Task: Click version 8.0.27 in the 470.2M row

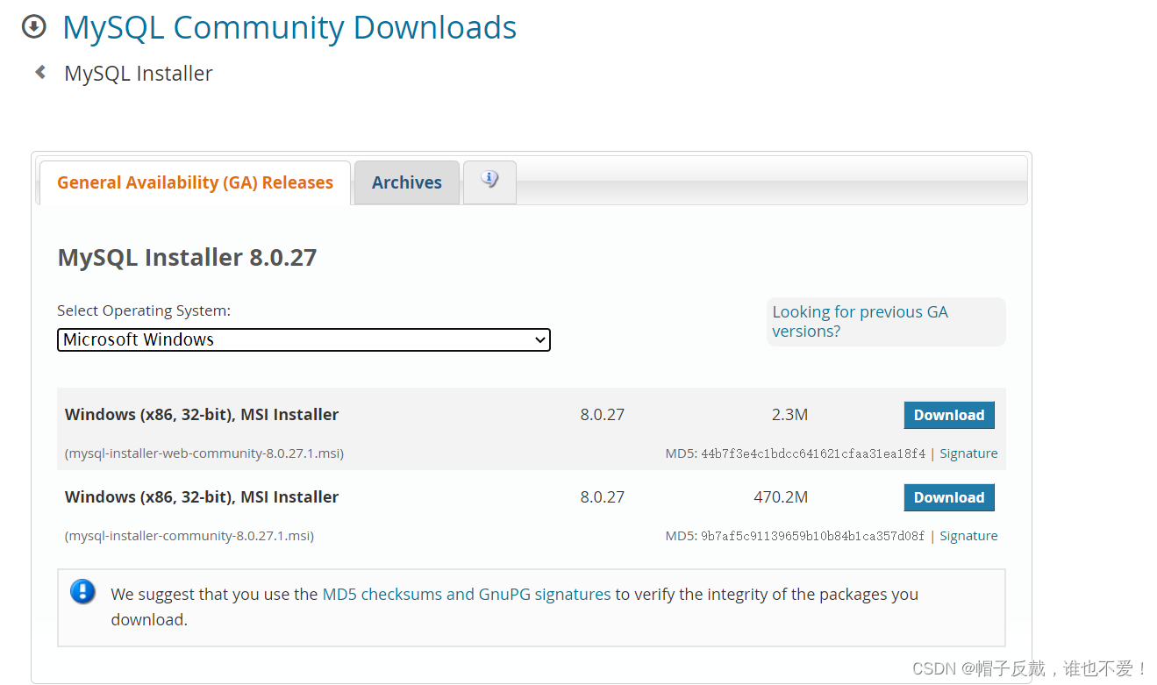Action: (603, 497)
